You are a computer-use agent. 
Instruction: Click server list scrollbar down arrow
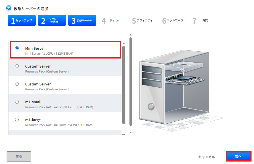[x=124, y=134]
